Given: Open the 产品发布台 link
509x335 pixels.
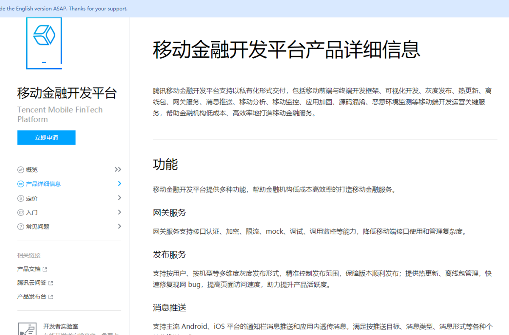Looking at the screenshot, I should [32, 296].
